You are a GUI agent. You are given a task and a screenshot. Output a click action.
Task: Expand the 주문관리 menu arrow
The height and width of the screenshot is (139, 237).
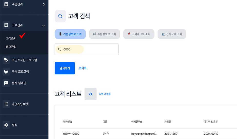pyautogui.click(x=44, y=4)
